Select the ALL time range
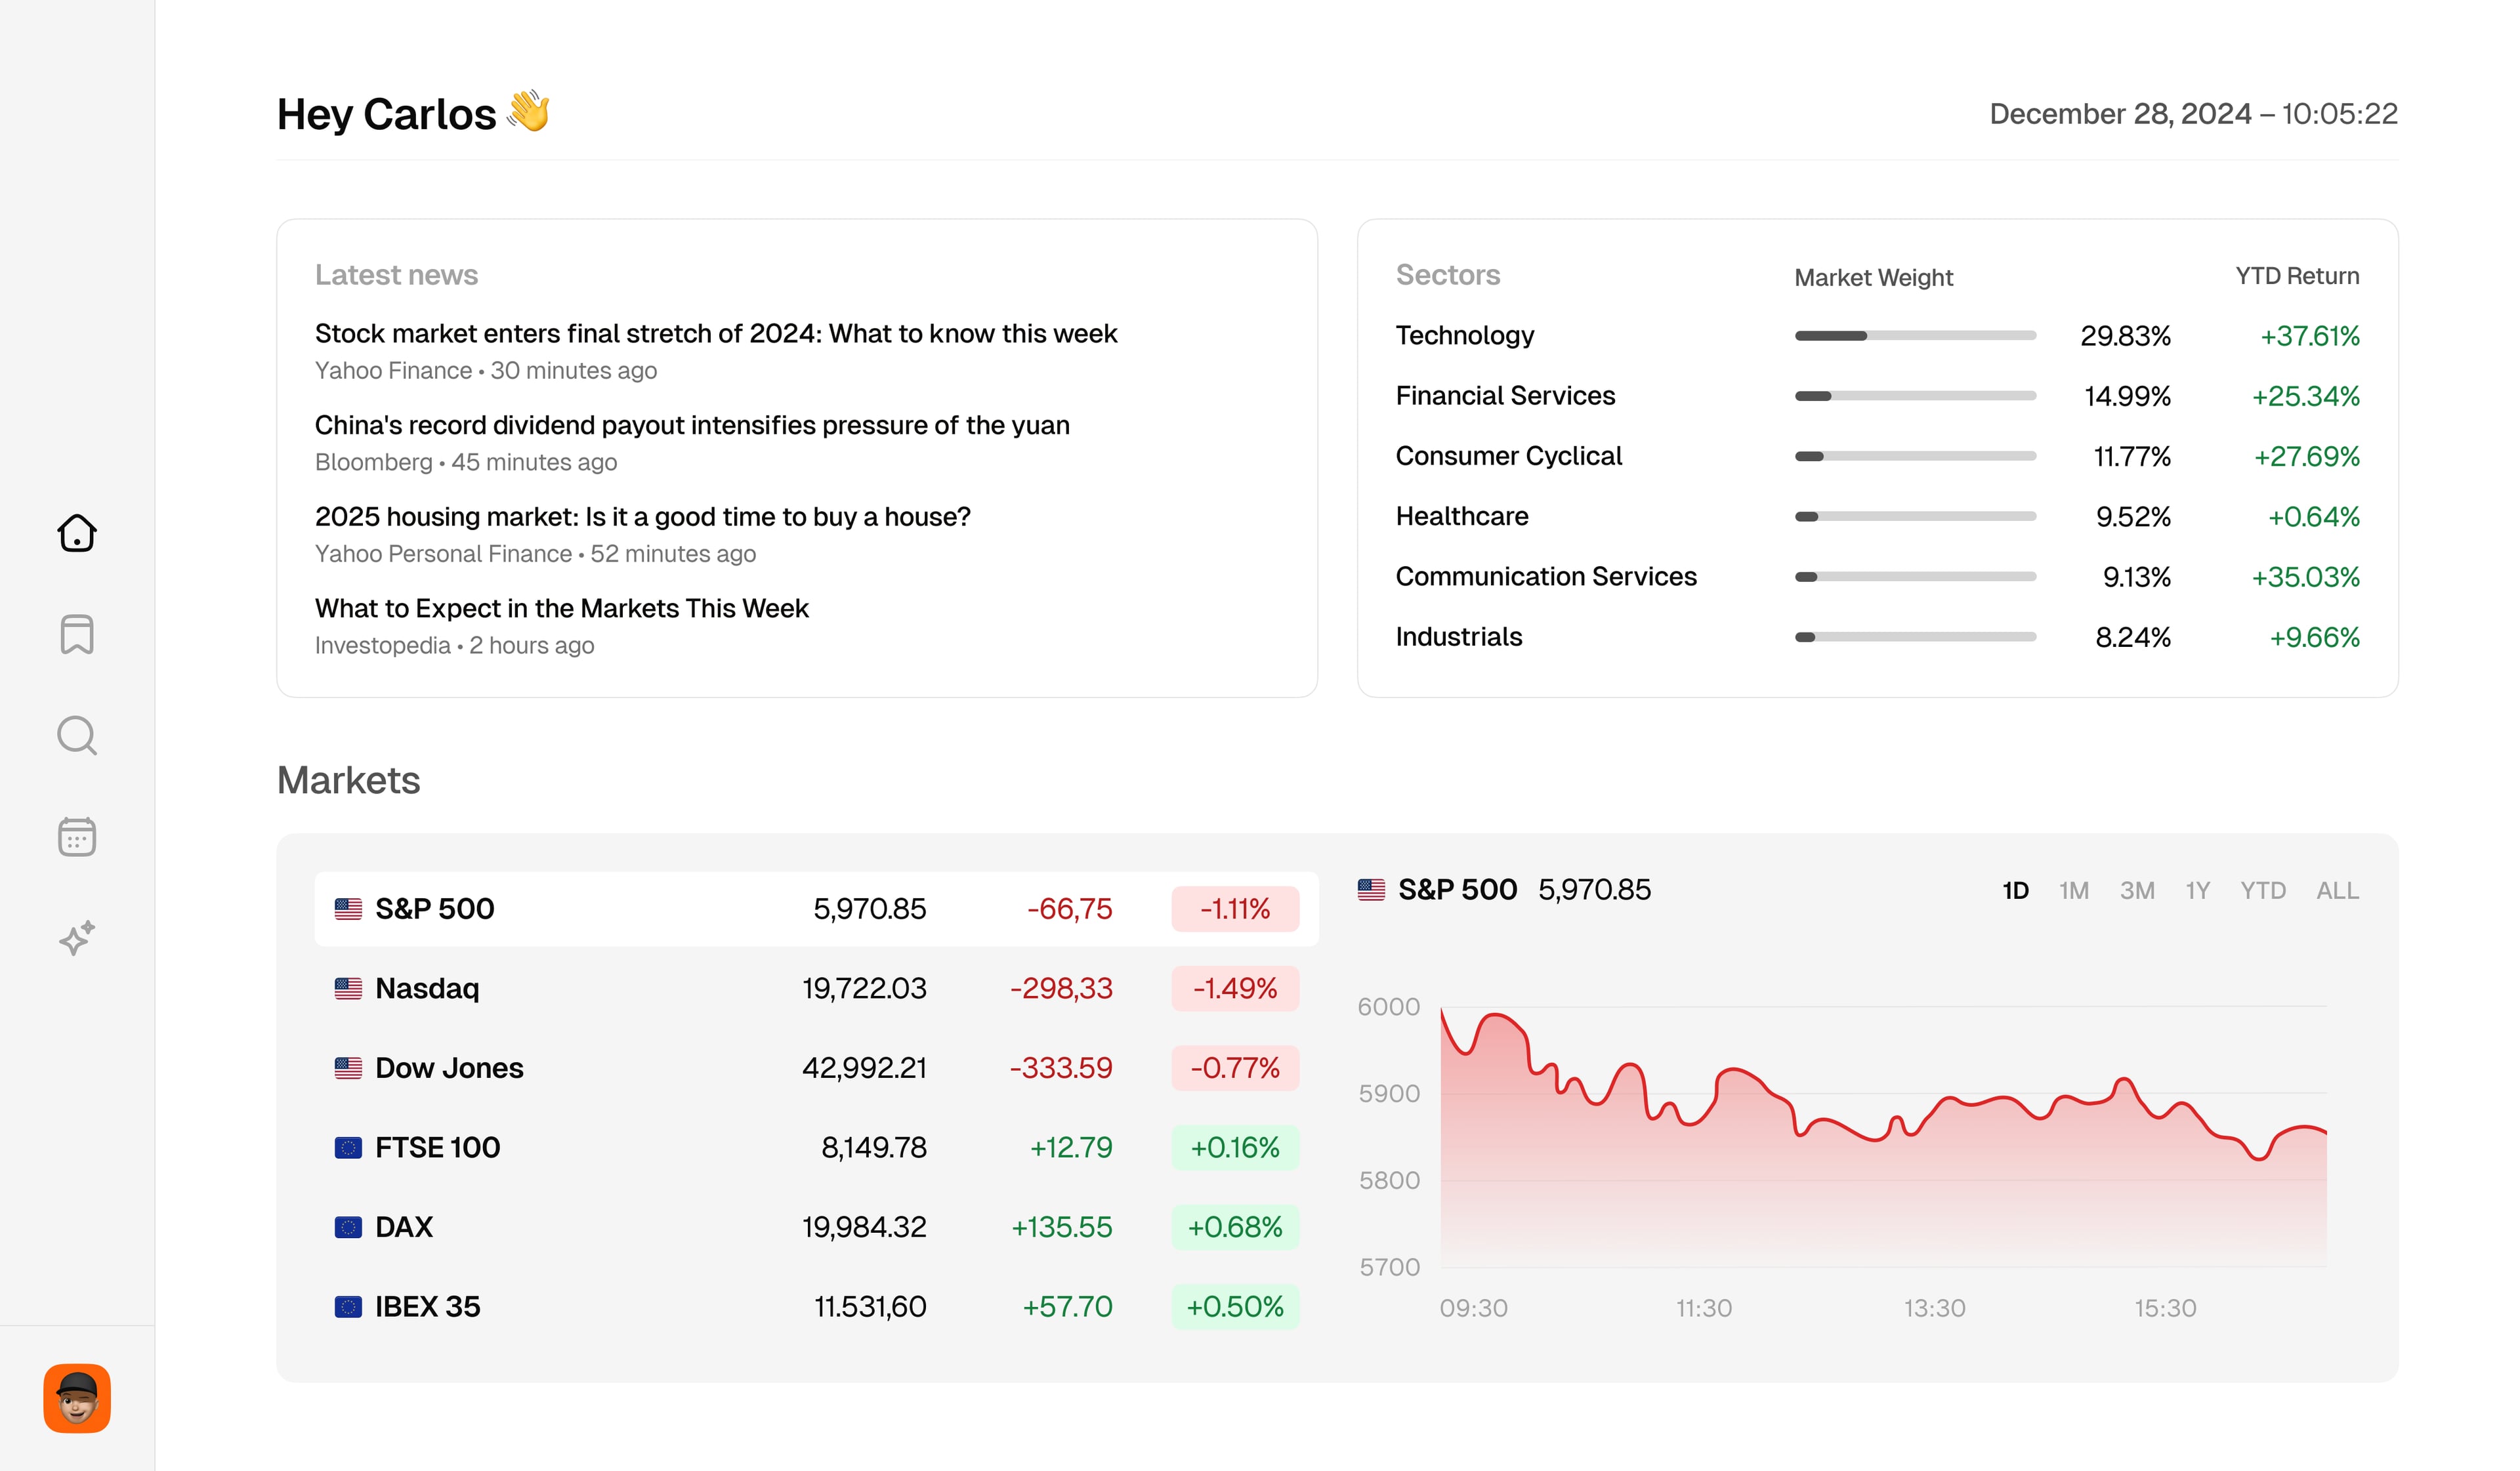Screen dimensions: 2520x1471 click(x=2337, y=890)
